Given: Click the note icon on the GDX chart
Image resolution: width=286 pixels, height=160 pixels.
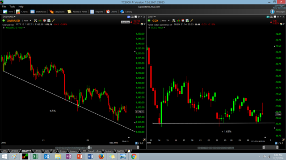Looking at the screenshot, I should point(187,20).
